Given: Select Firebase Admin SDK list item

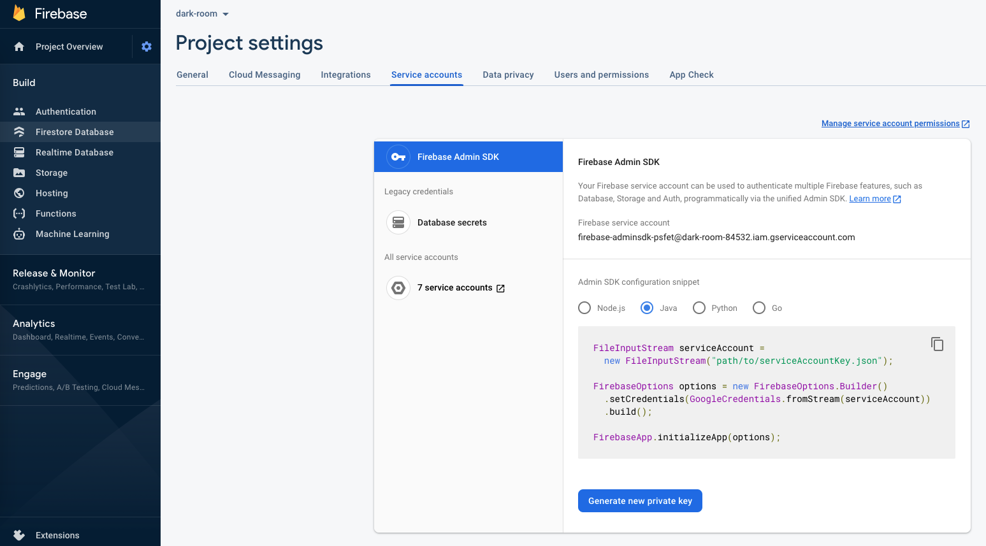Looking at the screenshot, I should 468,157.
